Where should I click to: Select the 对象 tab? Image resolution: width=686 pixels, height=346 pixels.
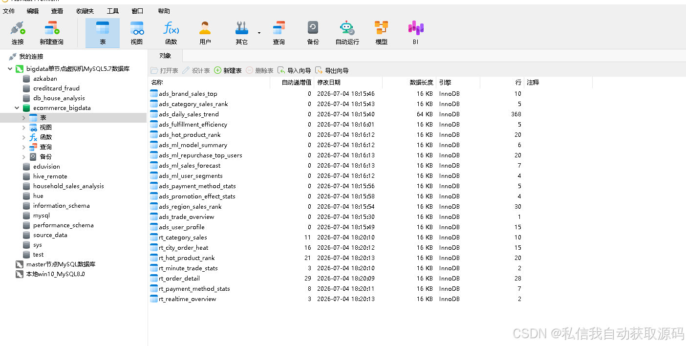tap(165, 56)
